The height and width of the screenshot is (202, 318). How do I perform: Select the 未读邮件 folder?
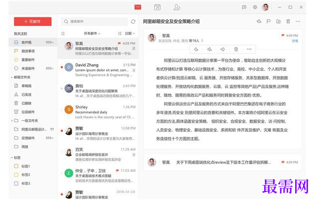point(33,68)
